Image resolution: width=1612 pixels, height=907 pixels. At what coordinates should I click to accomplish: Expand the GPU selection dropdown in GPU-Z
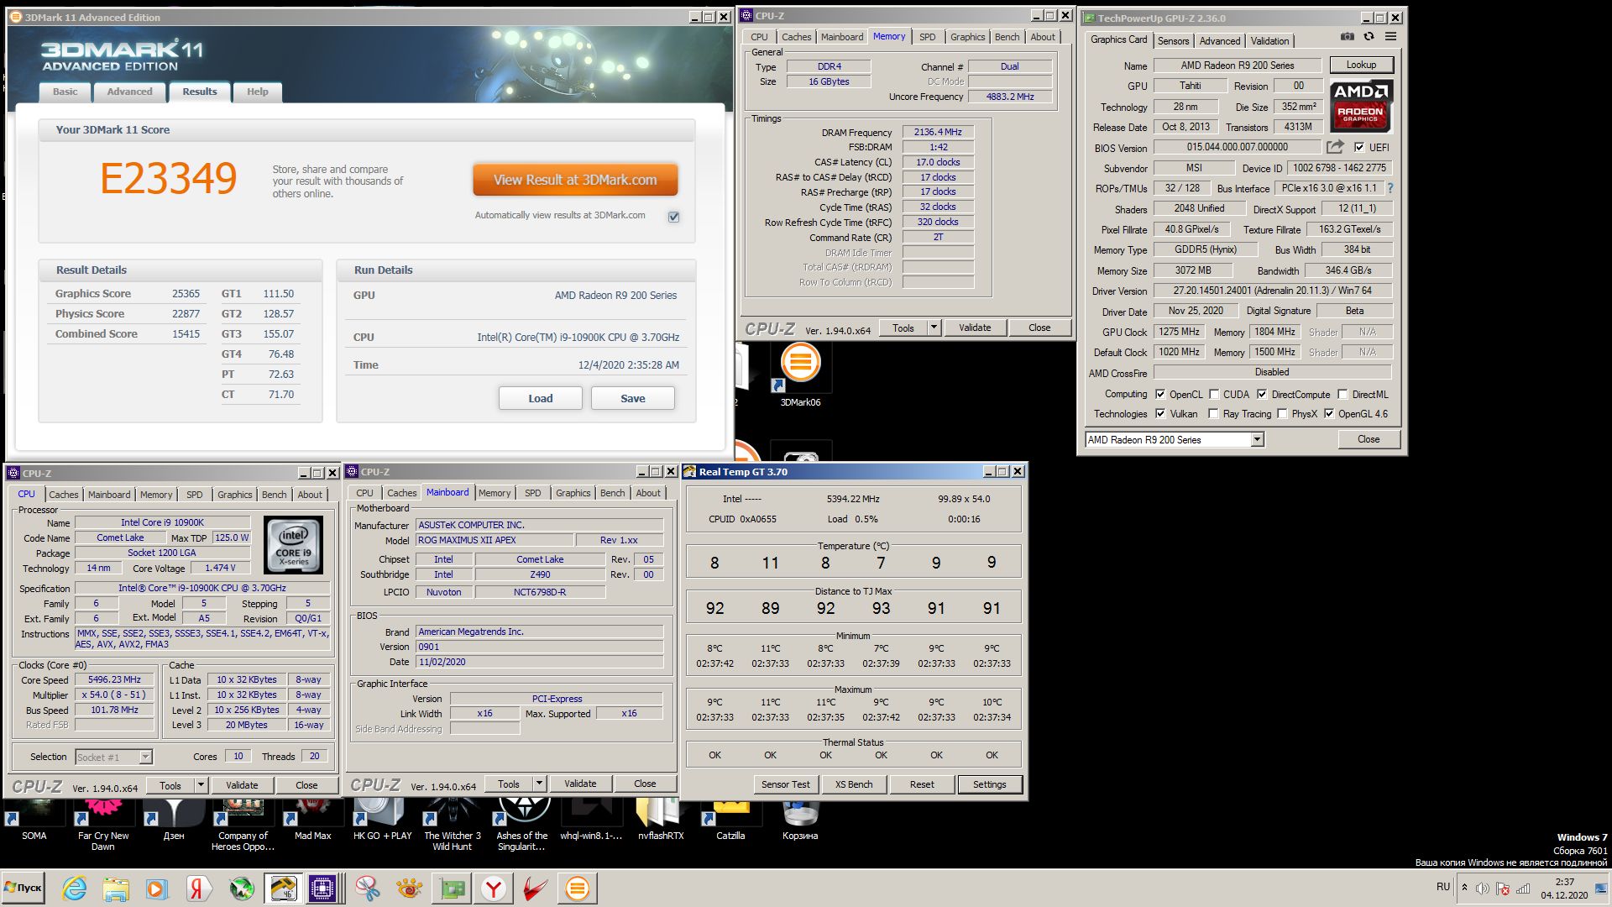(x=1257, y=439)
